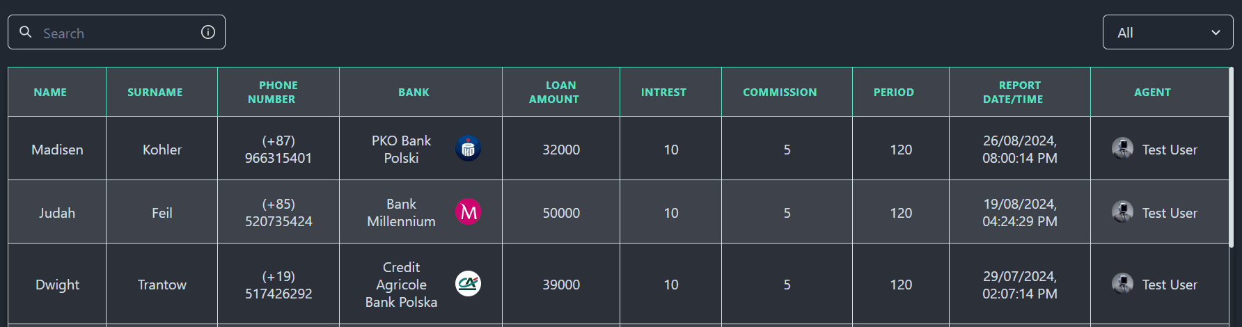Select Kohler surname cell
Screen dimensions: 1242x327
pyautogui.click(x=162, y=149)
